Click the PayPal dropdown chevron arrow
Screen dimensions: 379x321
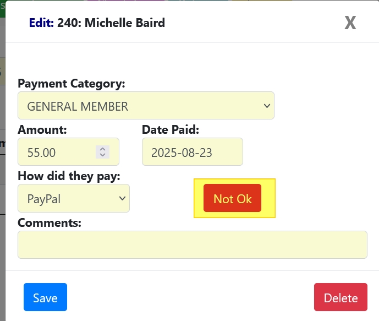(123, 198)
